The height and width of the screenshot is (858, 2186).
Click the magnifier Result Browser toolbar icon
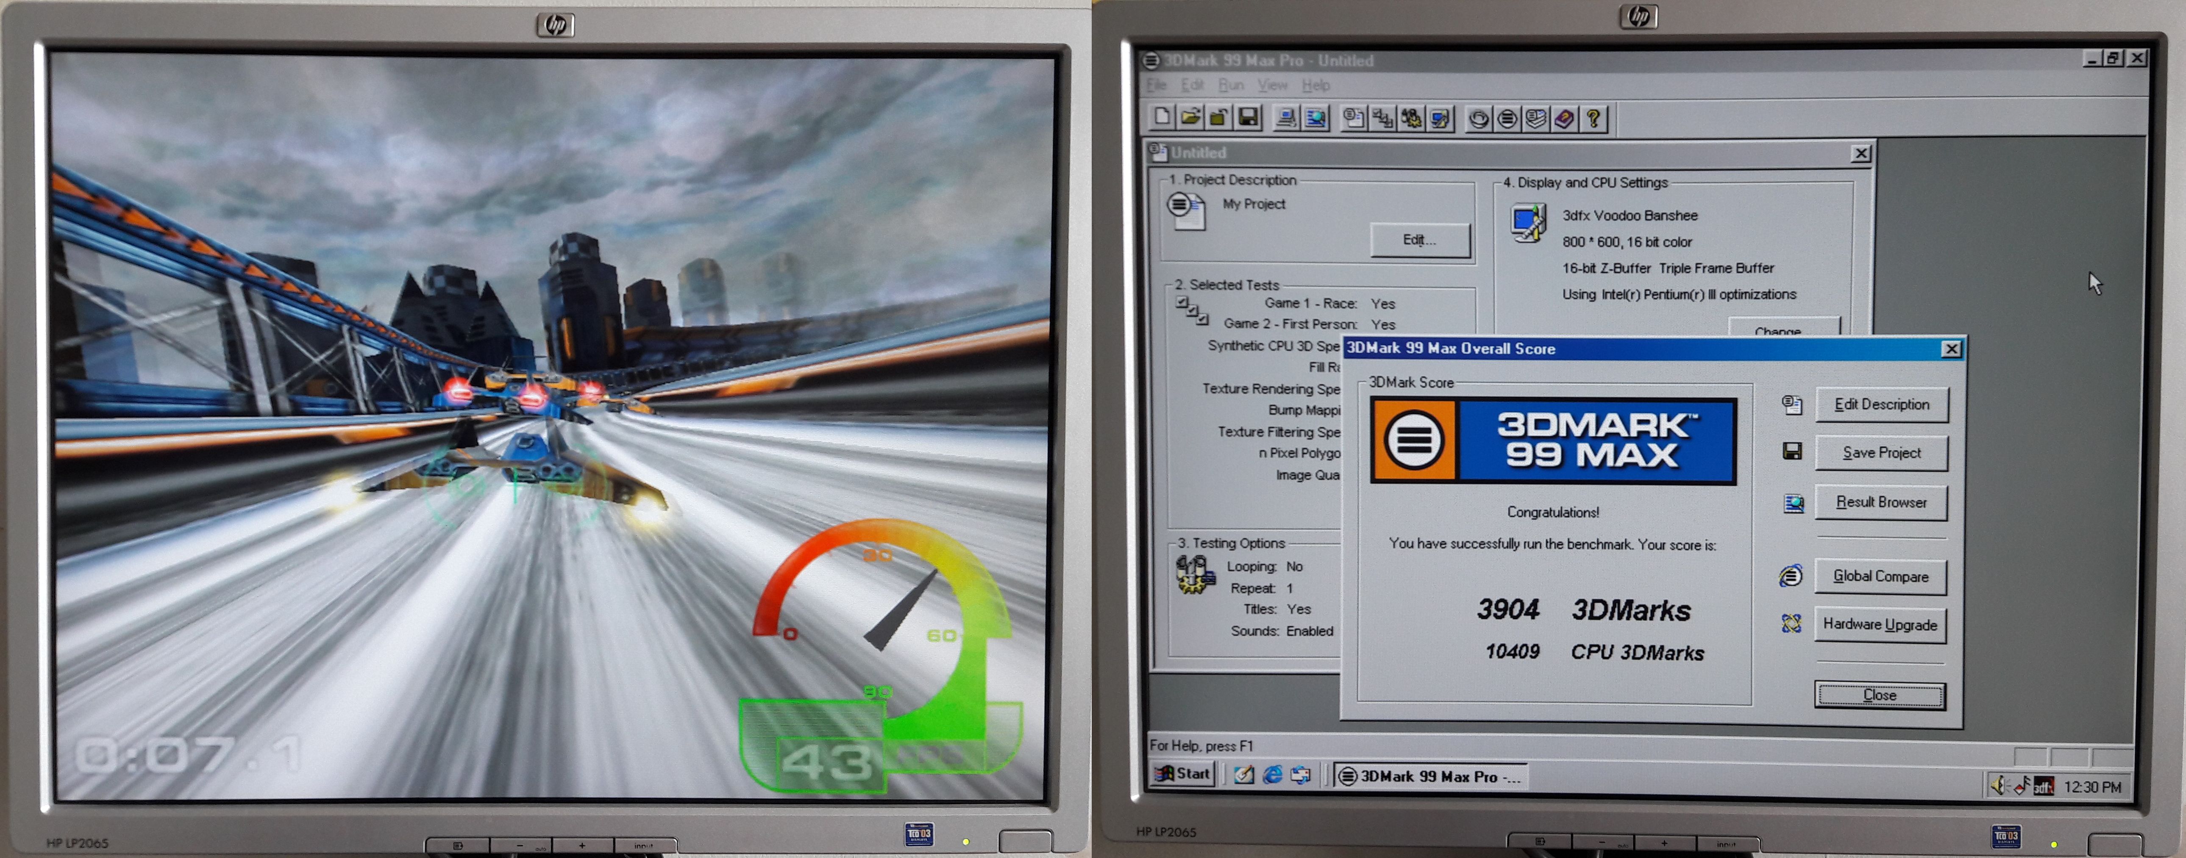(x=1315, y=118)
